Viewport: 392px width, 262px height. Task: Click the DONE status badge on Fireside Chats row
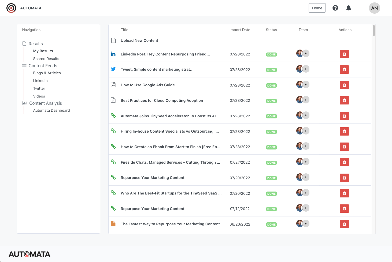coord(271,163)
